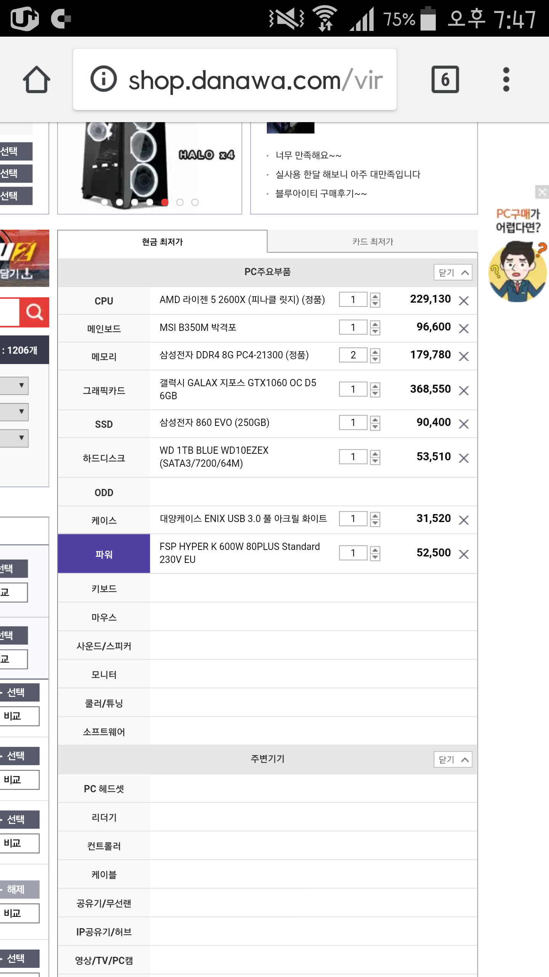Adjust graphics card quantity stepper arrows
Viewport: 549px width, 977px height.
click(375, 390)
